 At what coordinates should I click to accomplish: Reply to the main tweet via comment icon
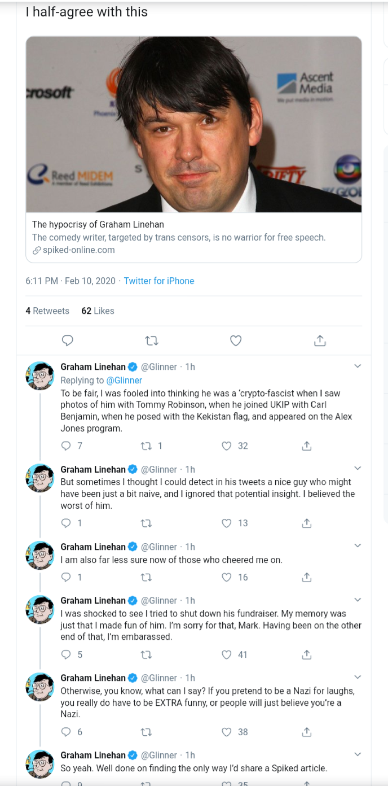pyautogui.click(x=68, y=340)
